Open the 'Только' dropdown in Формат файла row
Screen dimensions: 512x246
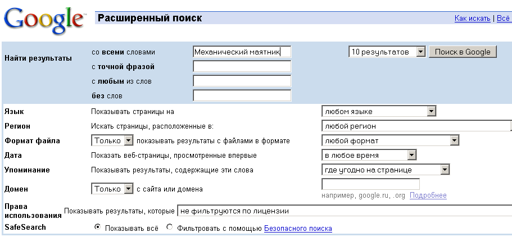click(x=112, y=140)
